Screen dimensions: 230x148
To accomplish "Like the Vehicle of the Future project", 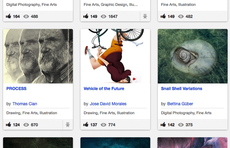I will pos(86,125).
